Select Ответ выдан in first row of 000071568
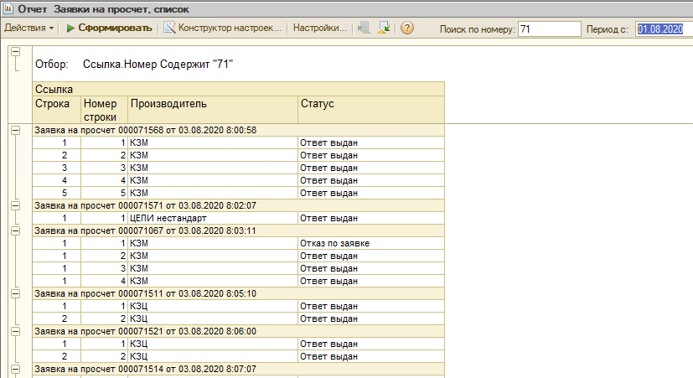Viewport: 693px width, 378px height. [x=371, y=142]
